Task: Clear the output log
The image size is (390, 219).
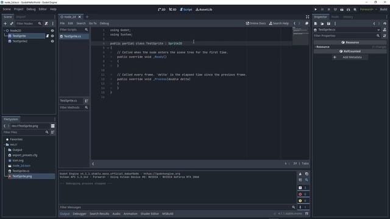Action: coord(300,174)
